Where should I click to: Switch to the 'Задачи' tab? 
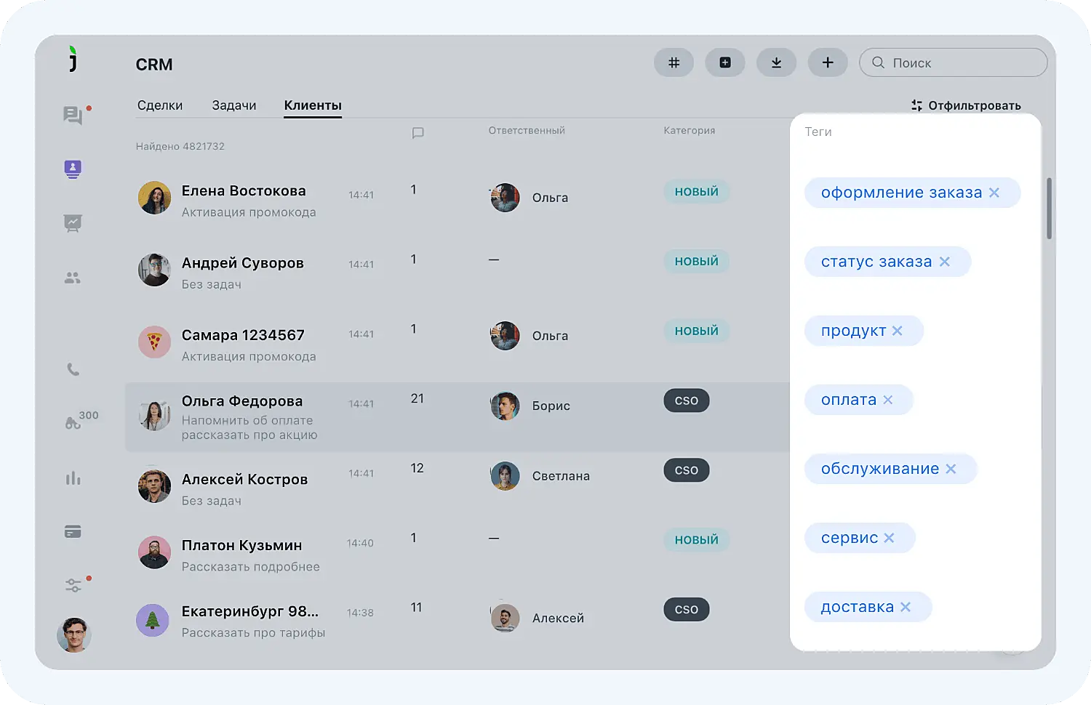click(234, 105)
